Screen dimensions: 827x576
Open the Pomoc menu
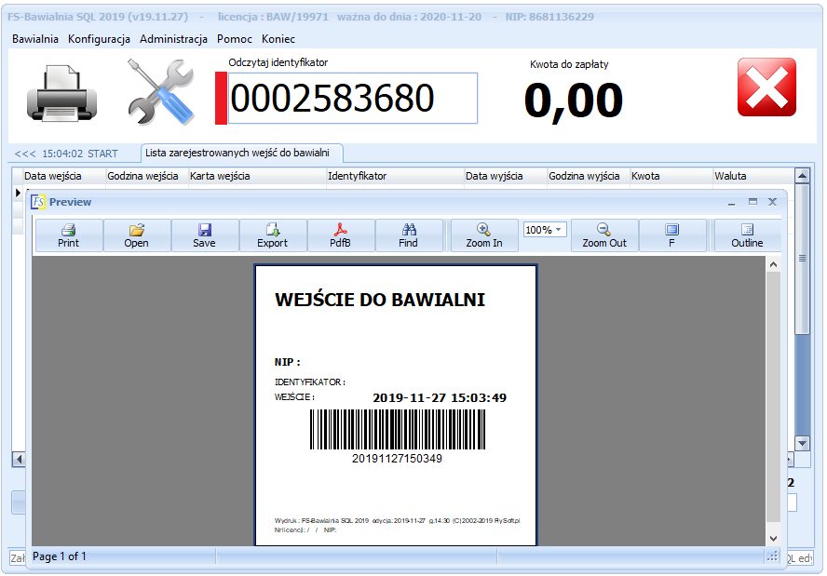pos(235,39)
